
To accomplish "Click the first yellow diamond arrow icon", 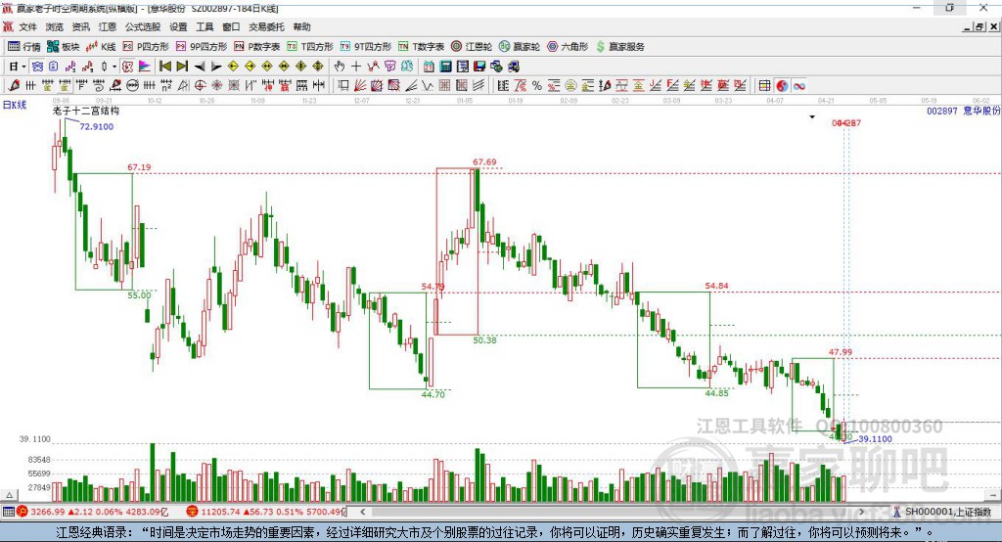I will point(233,67).
